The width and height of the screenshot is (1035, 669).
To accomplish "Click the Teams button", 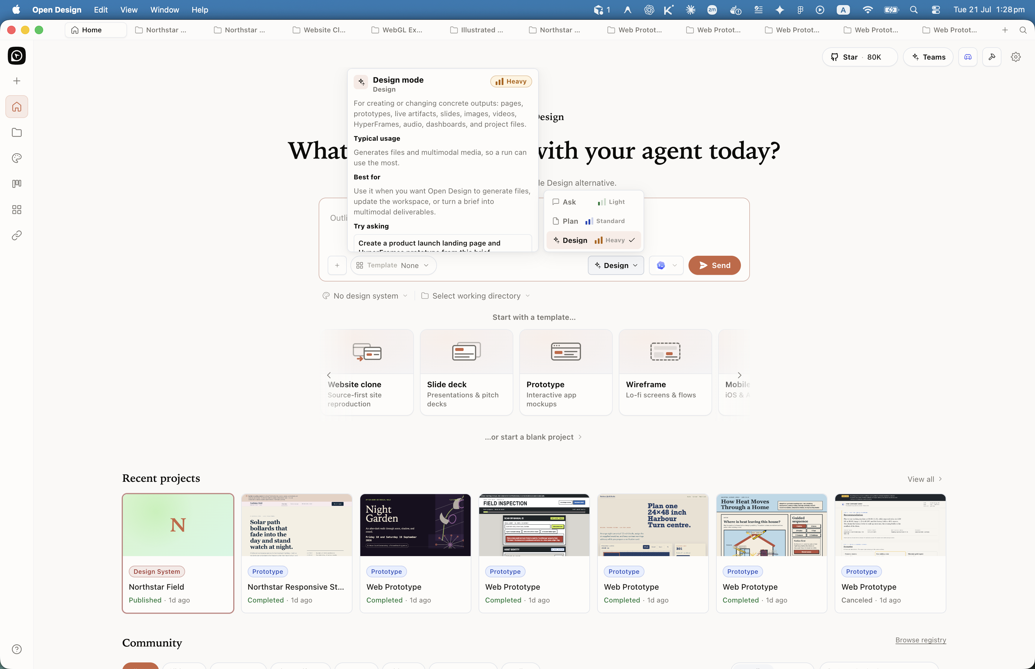I will (928, 57).
